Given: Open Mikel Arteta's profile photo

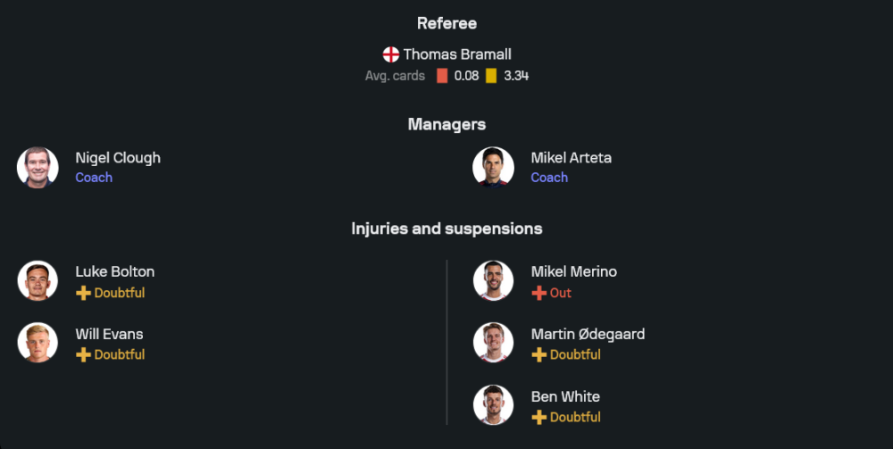Looking at the screenshot, I should (493, 168).
